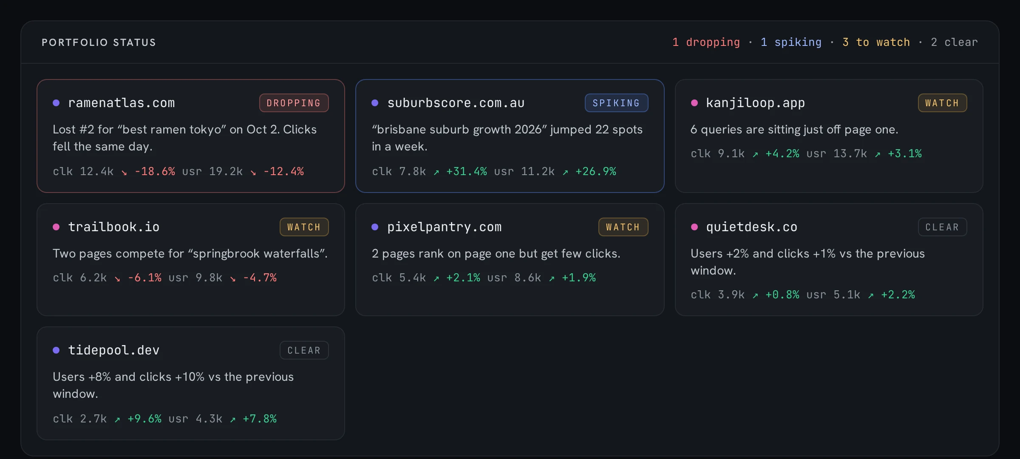
Task: Click the PORTFOLIO STATUS heading
Action: tap(99, 42)
